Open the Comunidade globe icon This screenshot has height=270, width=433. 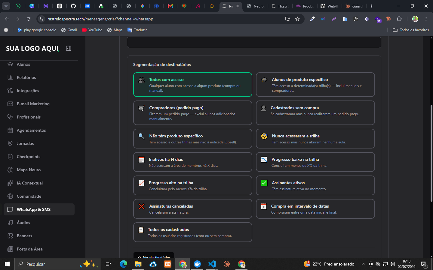pyautogui.click(x=10, y=196)
